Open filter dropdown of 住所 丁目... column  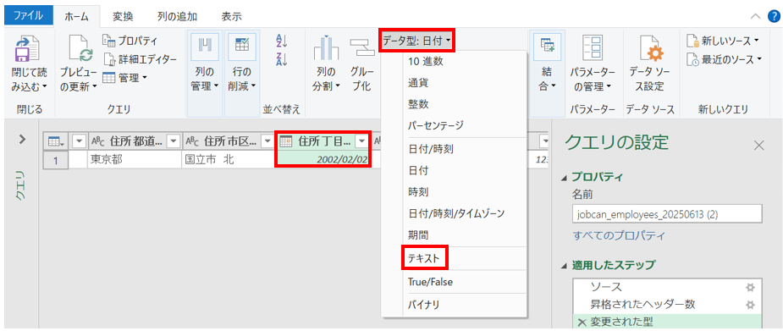[x=362, y=142]
